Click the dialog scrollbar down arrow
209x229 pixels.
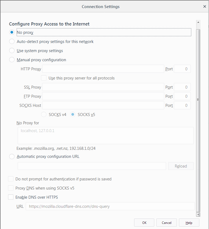198,215
